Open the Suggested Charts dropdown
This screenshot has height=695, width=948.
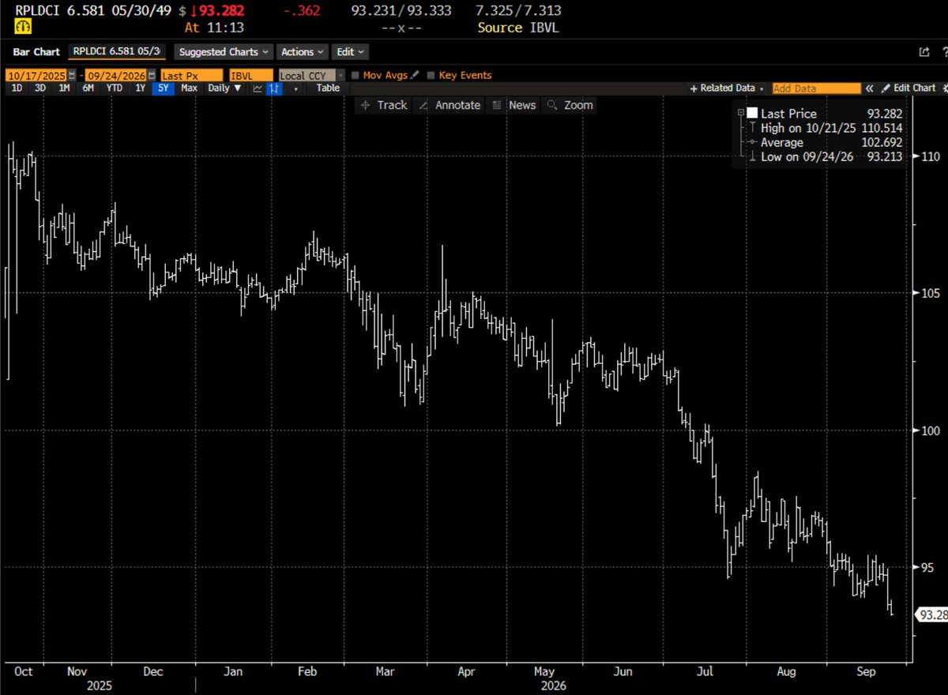(223, 52)
